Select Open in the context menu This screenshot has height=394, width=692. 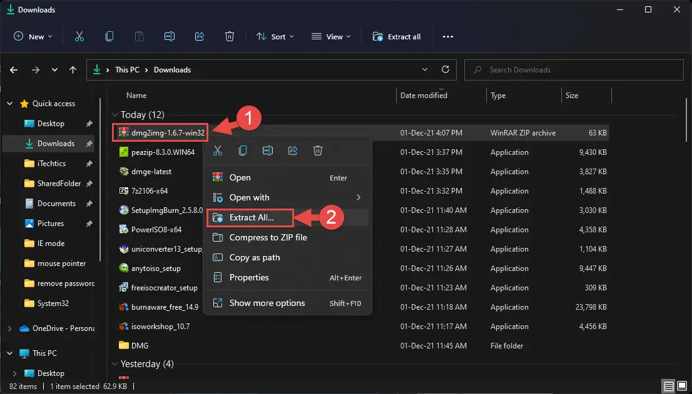[x=287, y=177]
